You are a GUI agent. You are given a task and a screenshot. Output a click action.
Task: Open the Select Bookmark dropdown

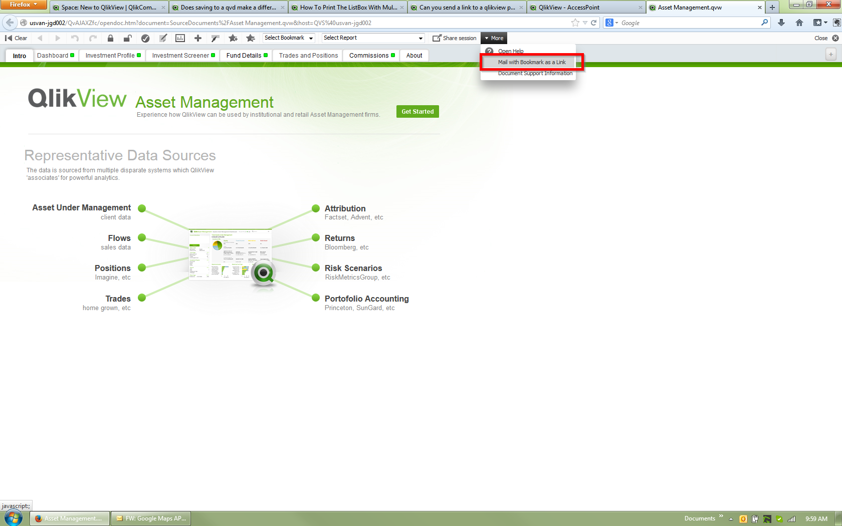point(289,38)
